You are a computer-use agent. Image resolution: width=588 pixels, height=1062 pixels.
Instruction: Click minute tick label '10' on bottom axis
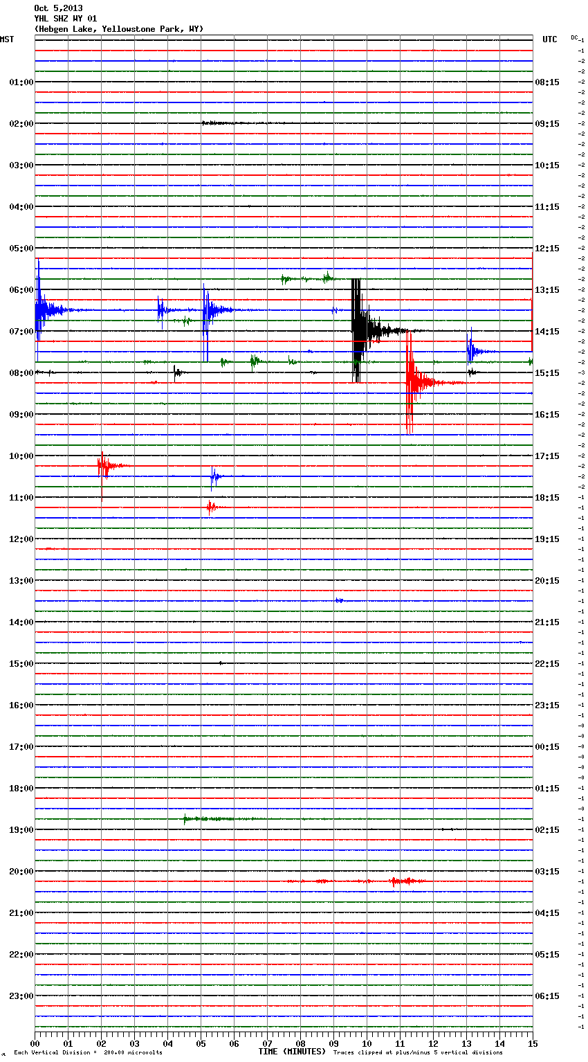[367, 1043]
